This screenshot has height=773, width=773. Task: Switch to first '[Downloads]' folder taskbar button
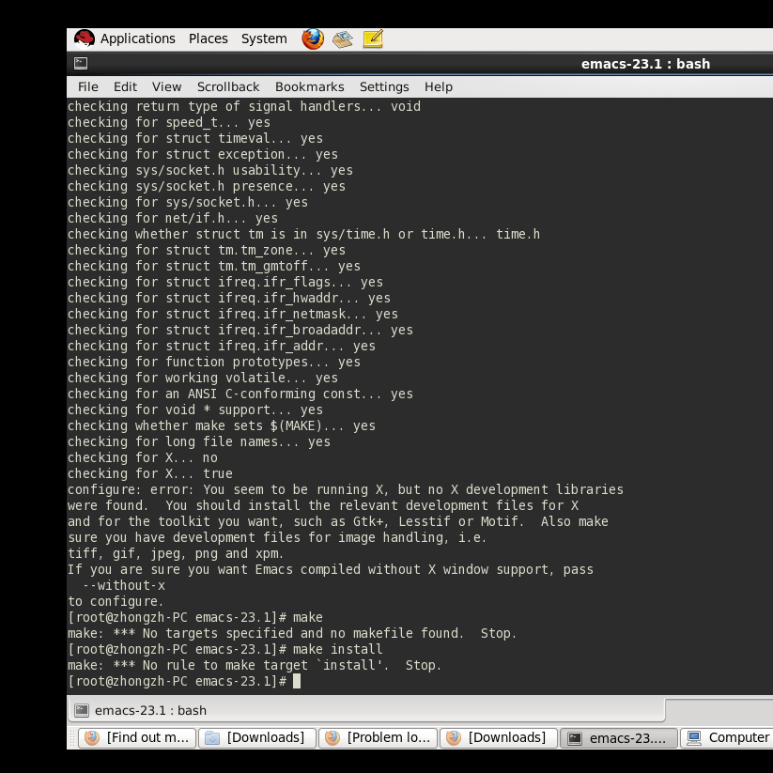point(256,737)
